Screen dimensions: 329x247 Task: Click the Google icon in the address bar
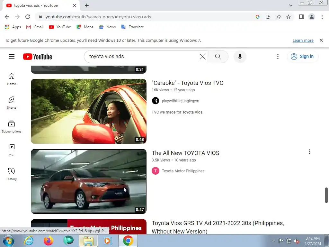click(x=258, y=17)
